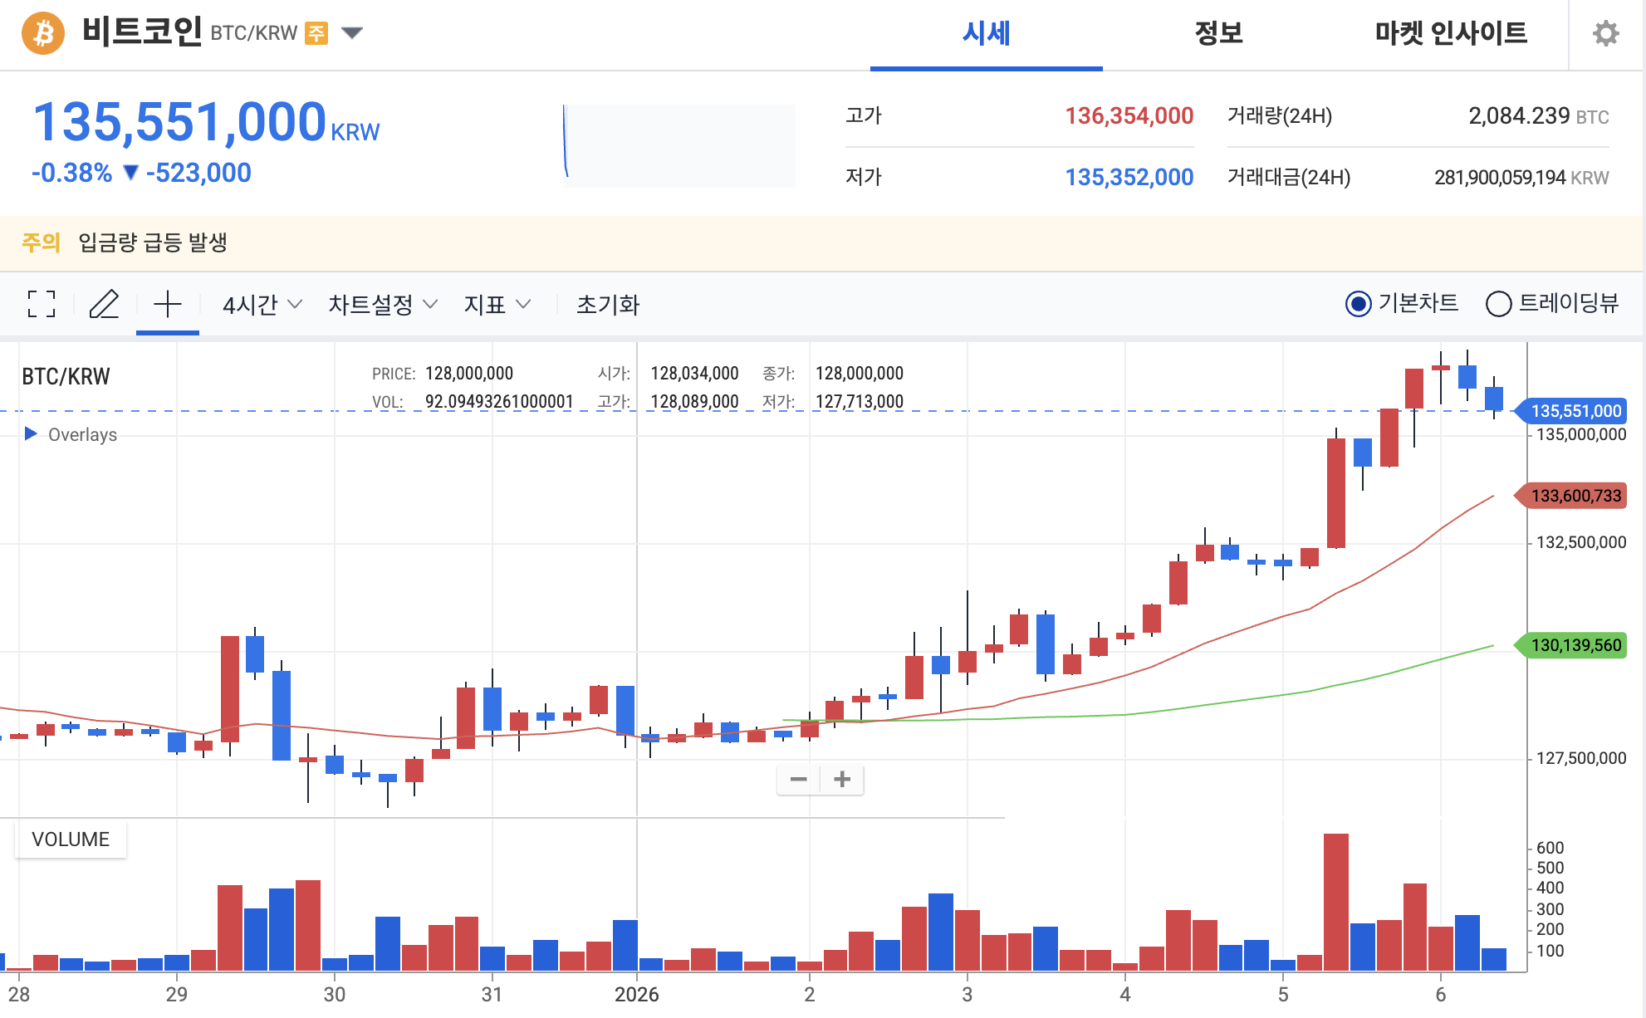Click the Bitcoin logo icon

43,33
